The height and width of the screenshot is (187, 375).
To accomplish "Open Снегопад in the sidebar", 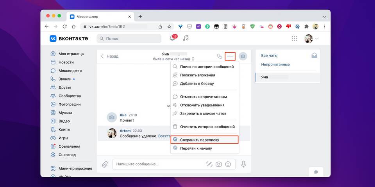I will click(63, 155).
